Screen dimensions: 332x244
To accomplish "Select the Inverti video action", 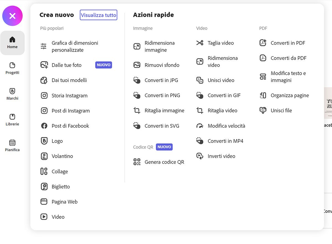I will [x=221, y=156].
